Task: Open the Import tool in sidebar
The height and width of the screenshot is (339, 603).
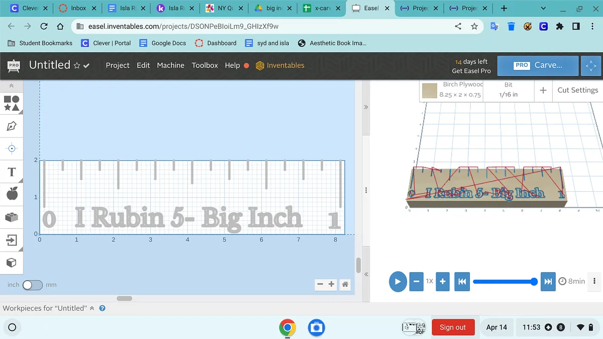Action: click(12, 240)
